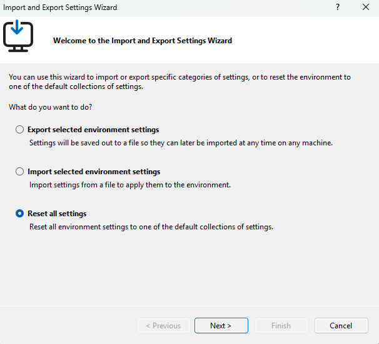Close the wizard with the X icon
The image size is (379, 344).
(x=366, y=8)
